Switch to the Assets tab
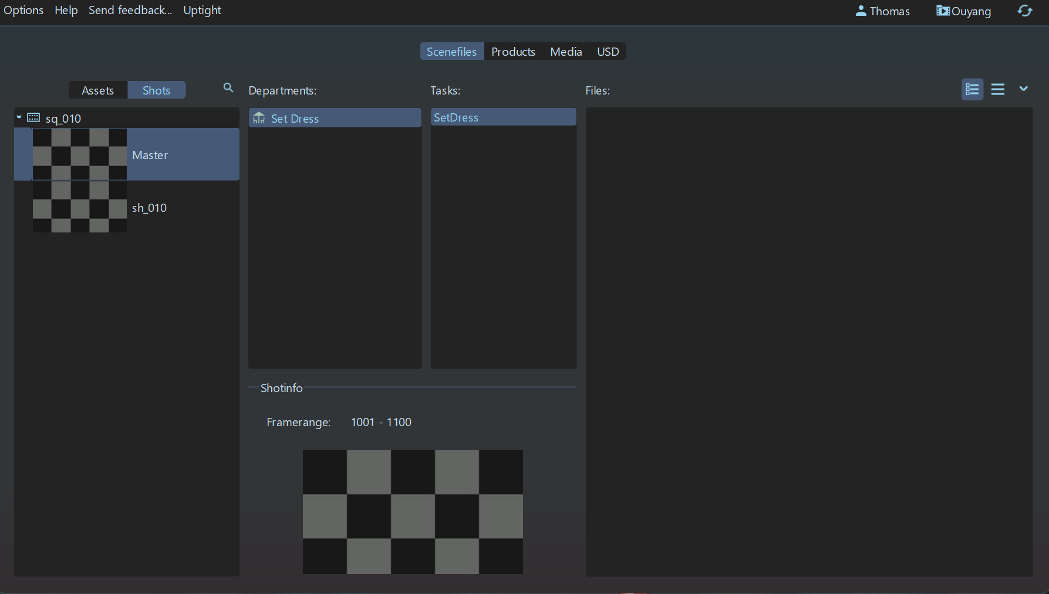This screenshot has height=594, width=1049. [x=97, y=90]
